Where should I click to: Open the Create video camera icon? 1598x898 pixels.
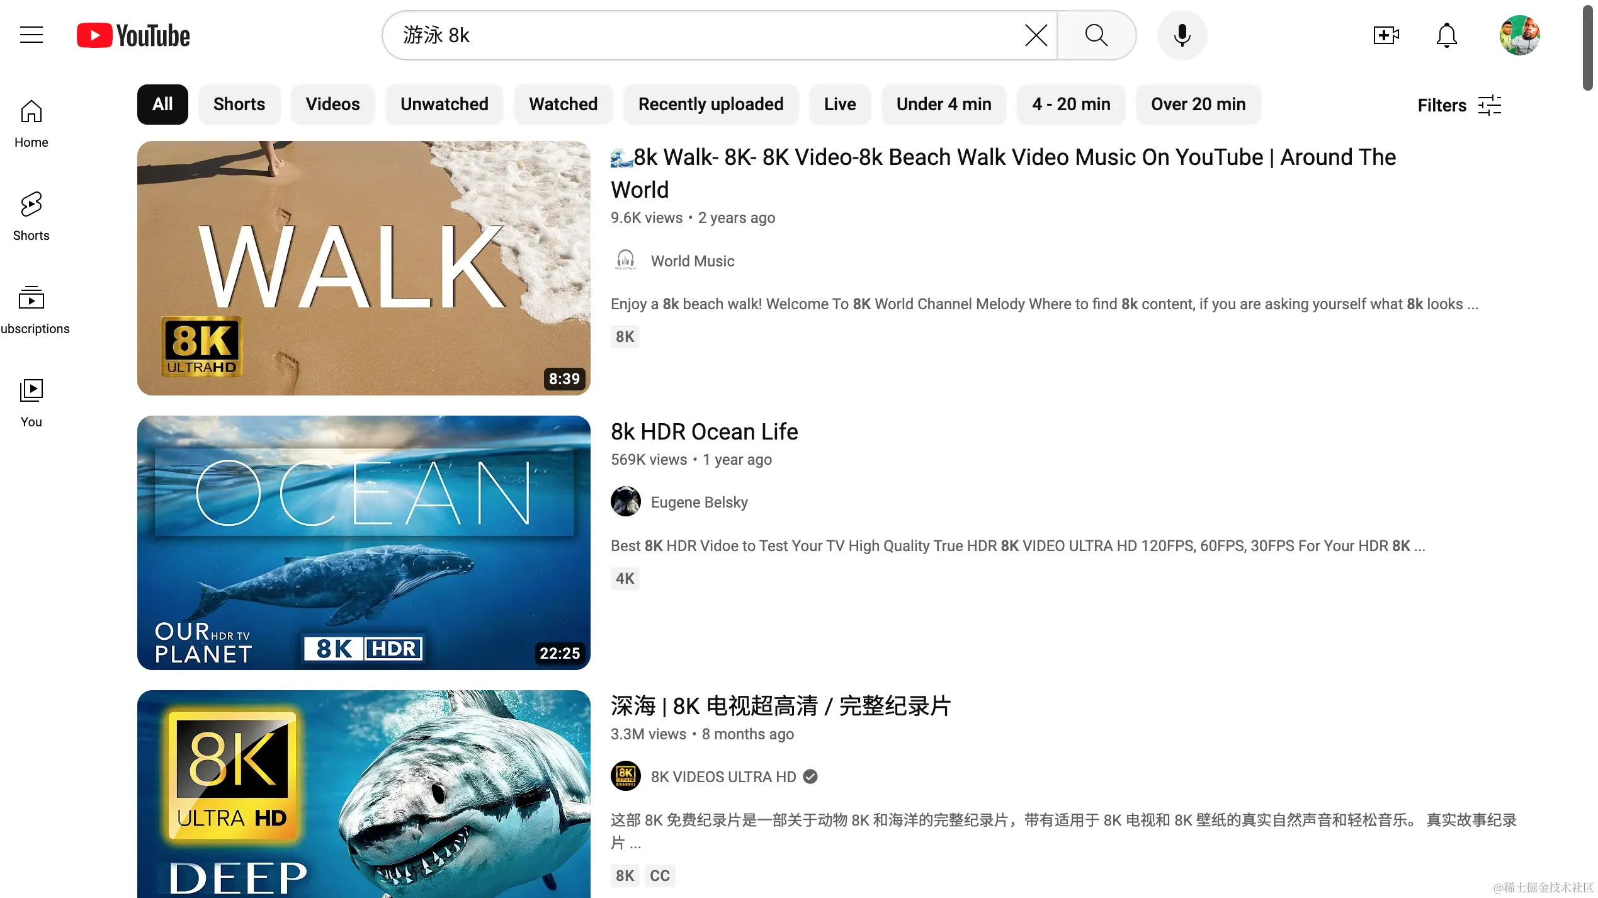point(1386,35)
